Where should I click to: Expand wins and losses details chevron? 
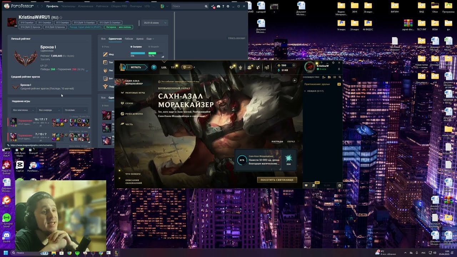pyautogui.click(x=87, y=71)
